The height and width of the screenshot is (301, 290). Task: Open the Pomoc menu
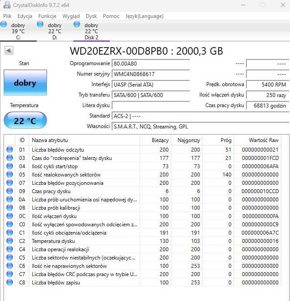pos(111,16)
